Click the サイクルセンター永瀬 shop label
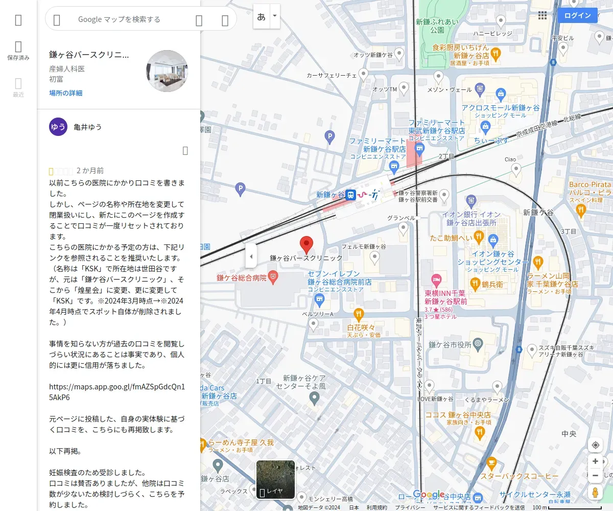The height and width of the screenshot is (511, 613). (535, 495)
